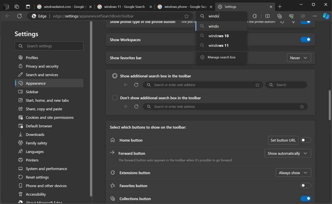
Task: Open the Workspaces icon in title bar
Action: (x=17, y=6)
